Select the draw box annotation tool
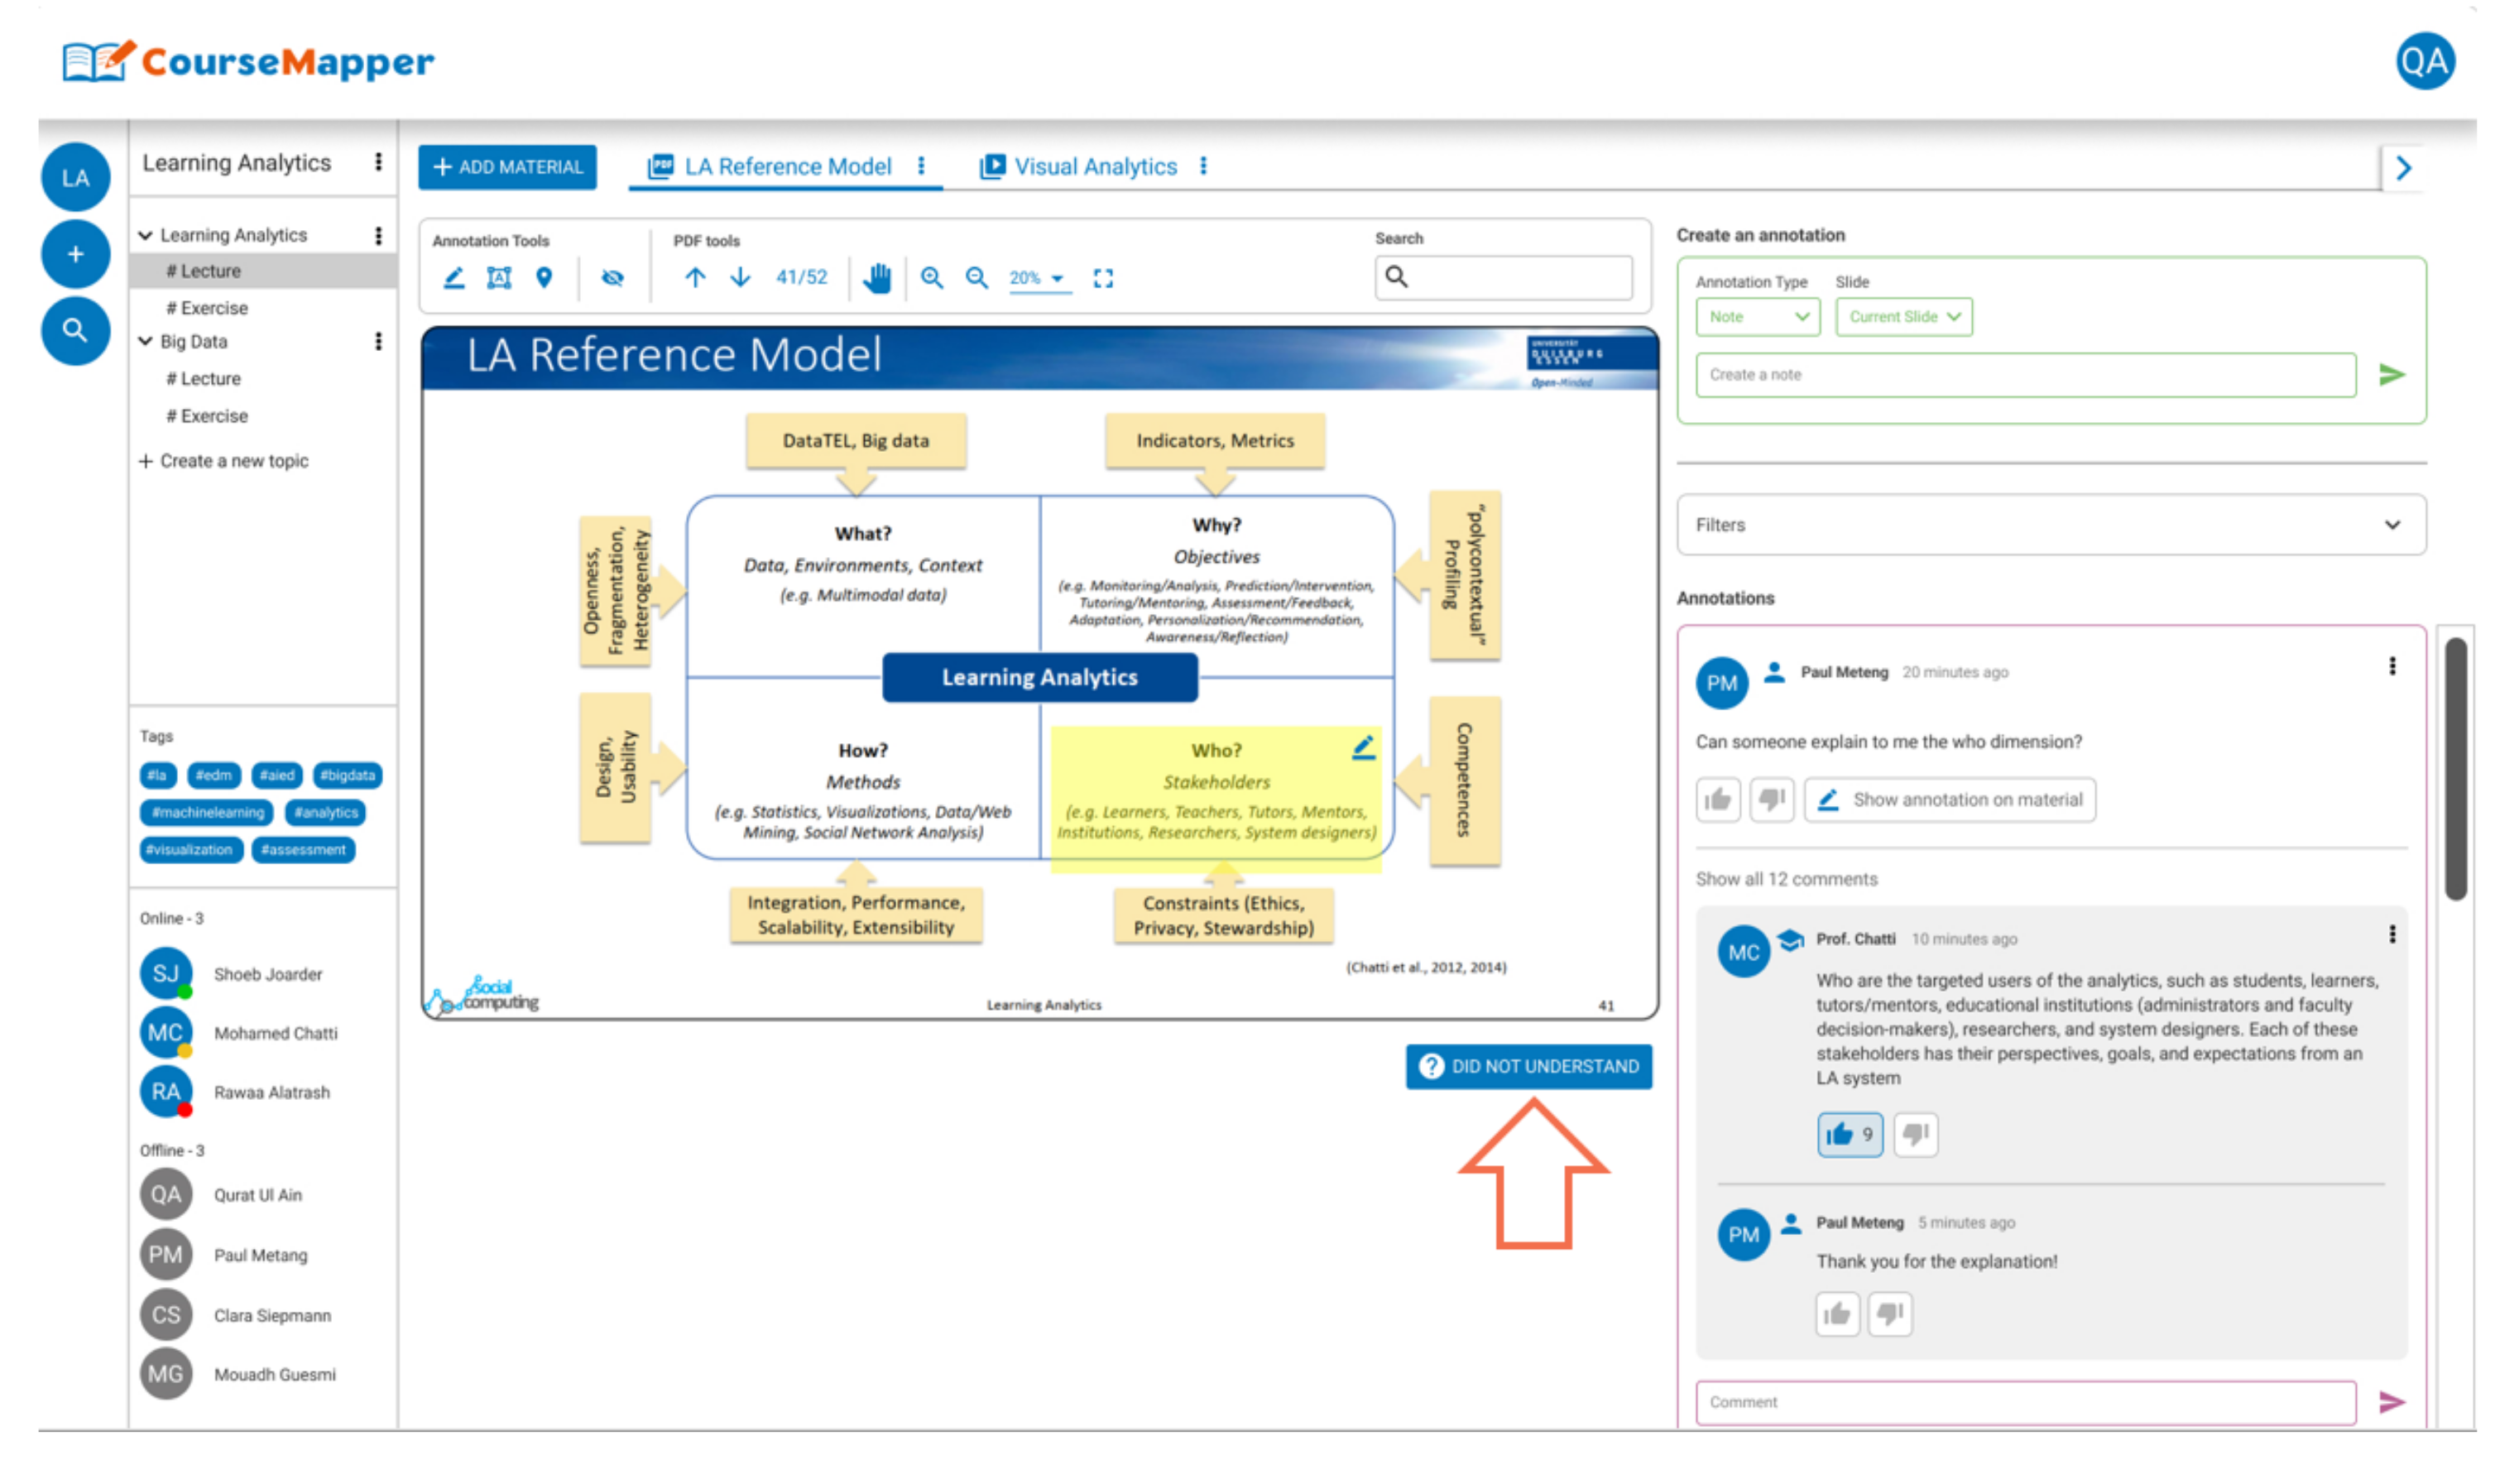2519x1484 pixels. coord(498,278)
